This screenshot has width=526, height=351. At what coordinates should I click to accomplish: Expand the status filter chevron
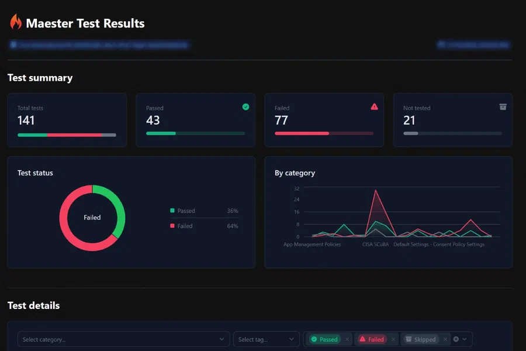click(x=465, y=339)
